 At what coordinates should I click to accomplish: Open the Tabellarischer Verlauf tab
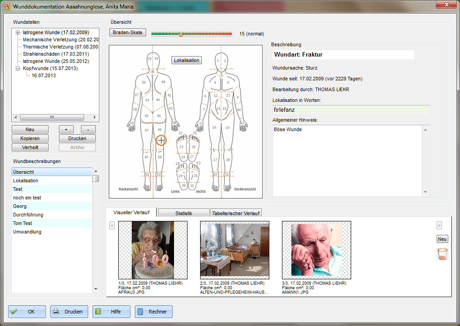(236, 213)
